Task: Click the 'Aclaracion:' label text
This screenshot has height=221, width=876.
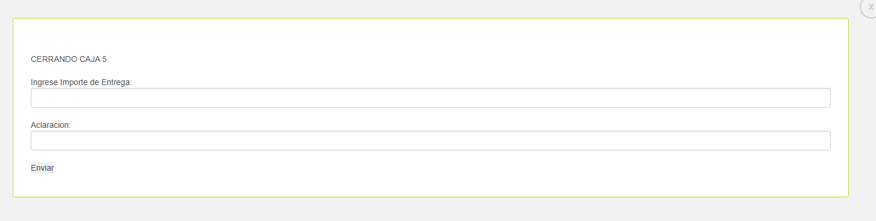Action: point(51,125)
